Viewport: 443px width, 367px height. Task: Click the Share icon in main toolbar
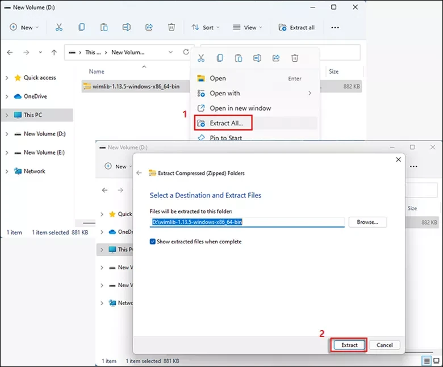(x=149, y=27)
